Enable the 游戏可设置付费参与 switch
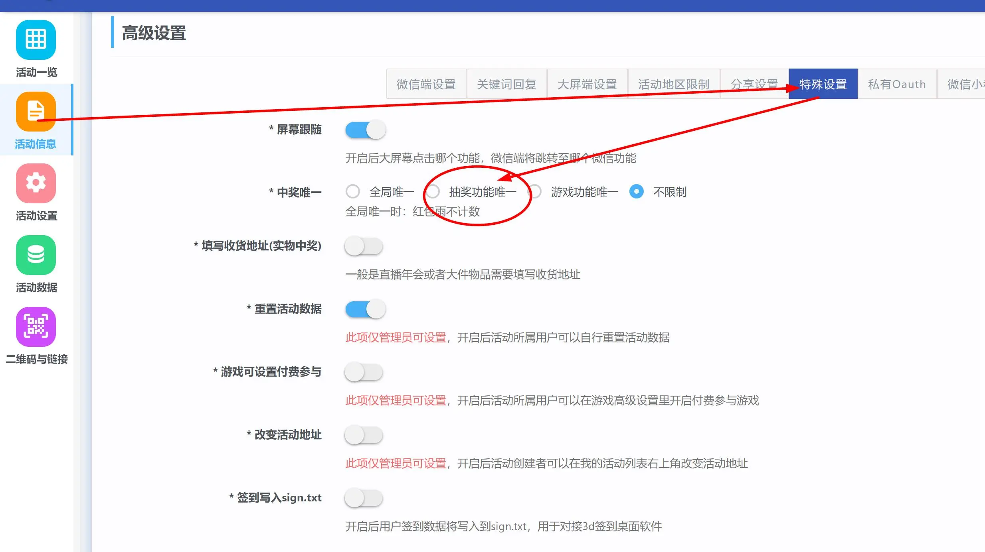The height and width of the screenshot is (552, 985). tap(364, 372)
